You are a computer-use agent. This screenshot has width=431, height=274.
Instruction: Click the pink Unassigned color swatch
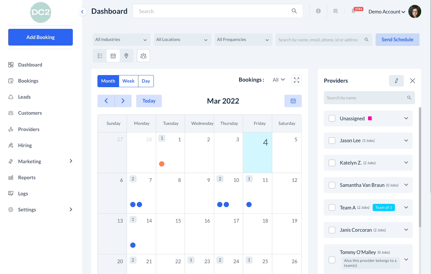coord(370,118)
